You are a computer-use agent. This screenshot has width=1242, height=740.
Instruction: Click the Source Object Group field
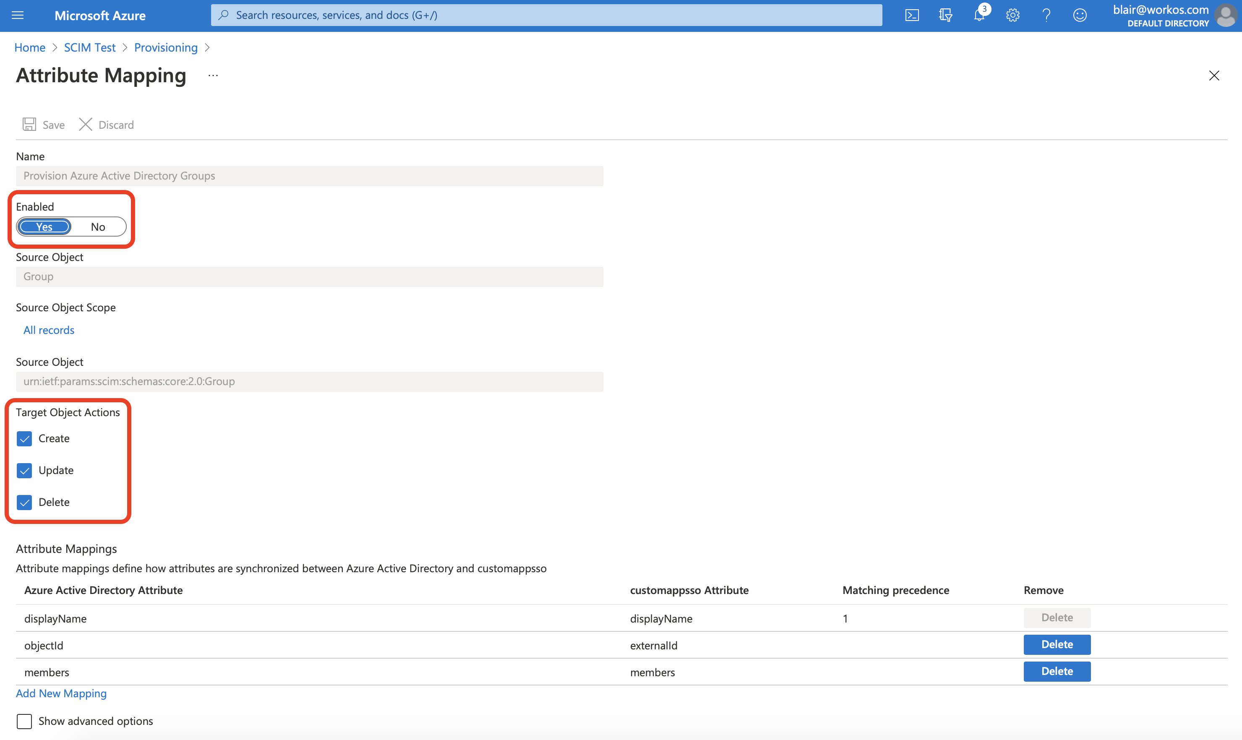(x=309, y=277)
